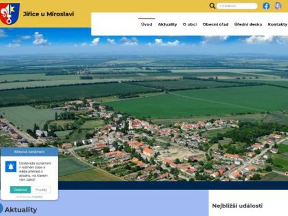This screenshot has width=288, height=216.
Task: Open the Facebook page icon
Action: click(x=266, y=6)
